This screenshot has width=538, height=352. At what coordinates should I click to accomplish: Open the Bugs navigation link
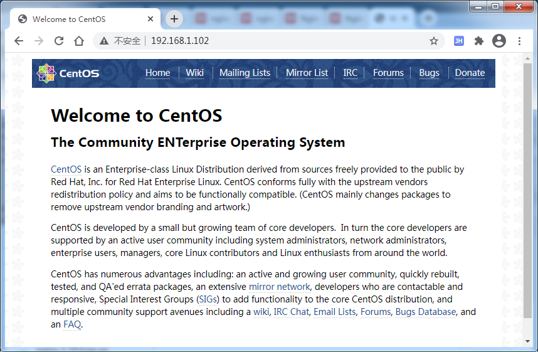pos(429,73)
